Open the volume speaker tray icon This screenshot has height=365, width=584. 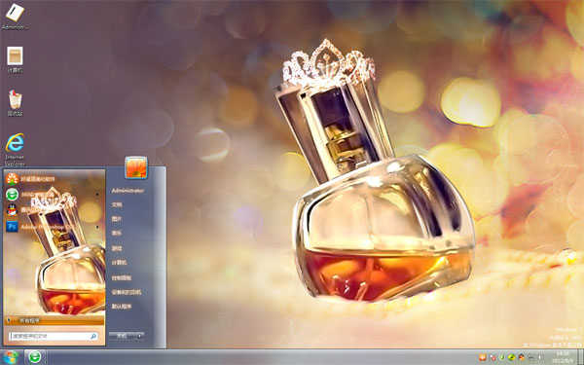click(x=540, y=357)
